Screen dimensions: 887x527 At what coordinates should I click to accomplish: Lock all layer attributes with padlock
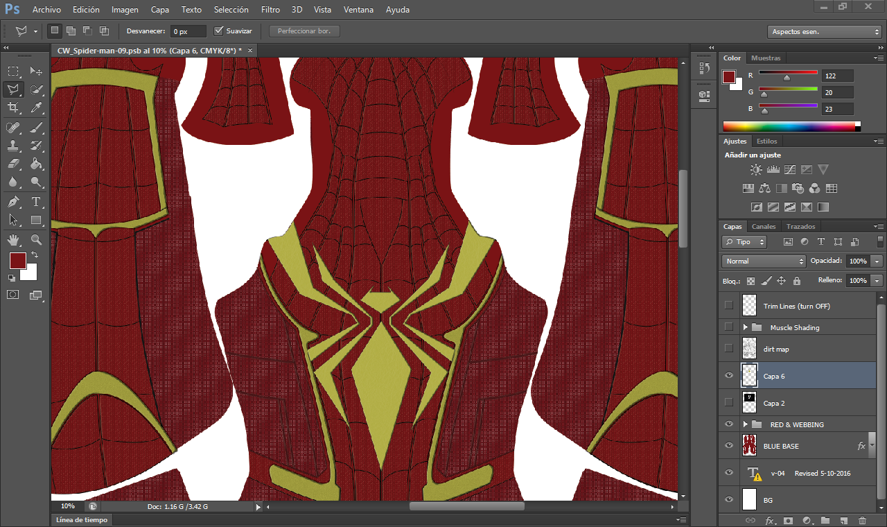(x=797, y=281)
